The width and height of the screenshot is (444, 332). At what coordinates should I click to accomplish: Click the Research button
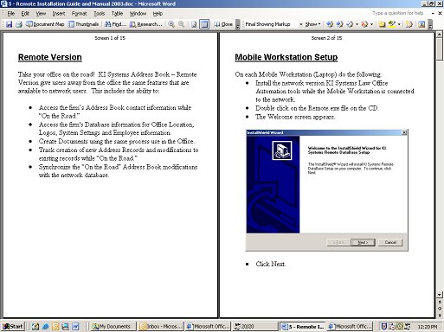click(x=146, y=24)
